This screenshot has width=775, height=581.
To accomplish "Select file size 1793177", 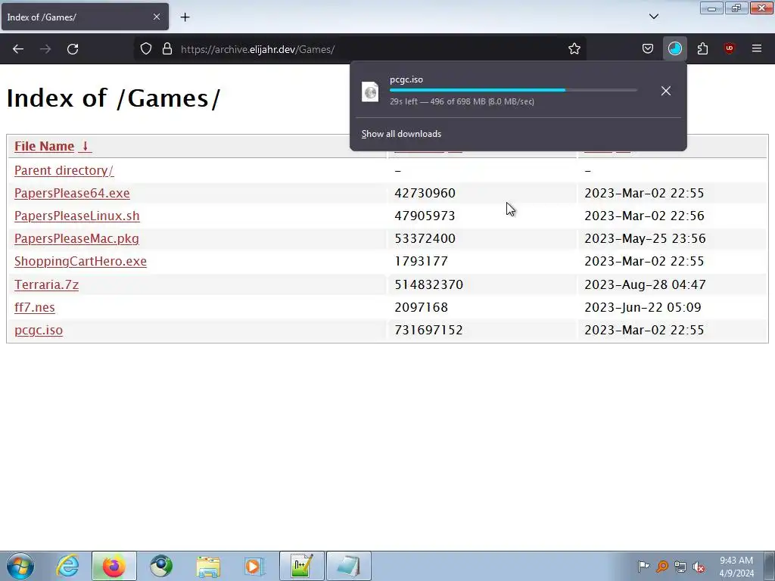I will click(421, 261).
